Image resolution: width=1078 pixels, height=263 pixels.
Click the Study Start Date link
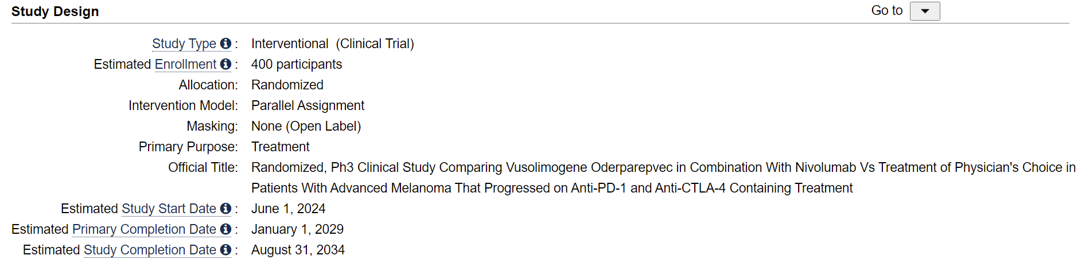[x=169, y=209]
